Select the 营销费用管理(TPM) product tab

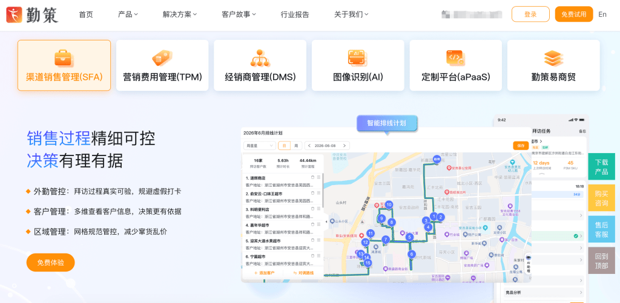pyautogui.click(x=162, y=65)
